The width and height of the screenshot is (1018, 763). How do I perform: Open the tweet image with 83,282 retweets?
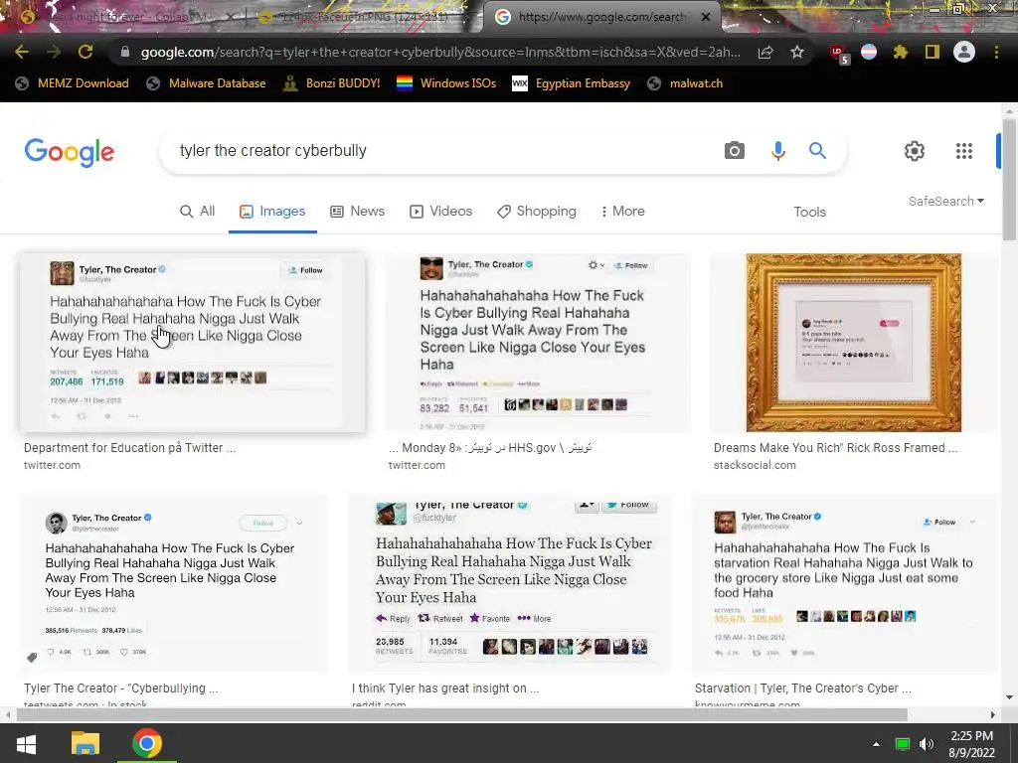538,342
